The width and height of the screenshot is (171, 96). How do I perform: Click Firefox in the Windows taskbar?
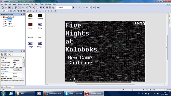pos(53,94)
